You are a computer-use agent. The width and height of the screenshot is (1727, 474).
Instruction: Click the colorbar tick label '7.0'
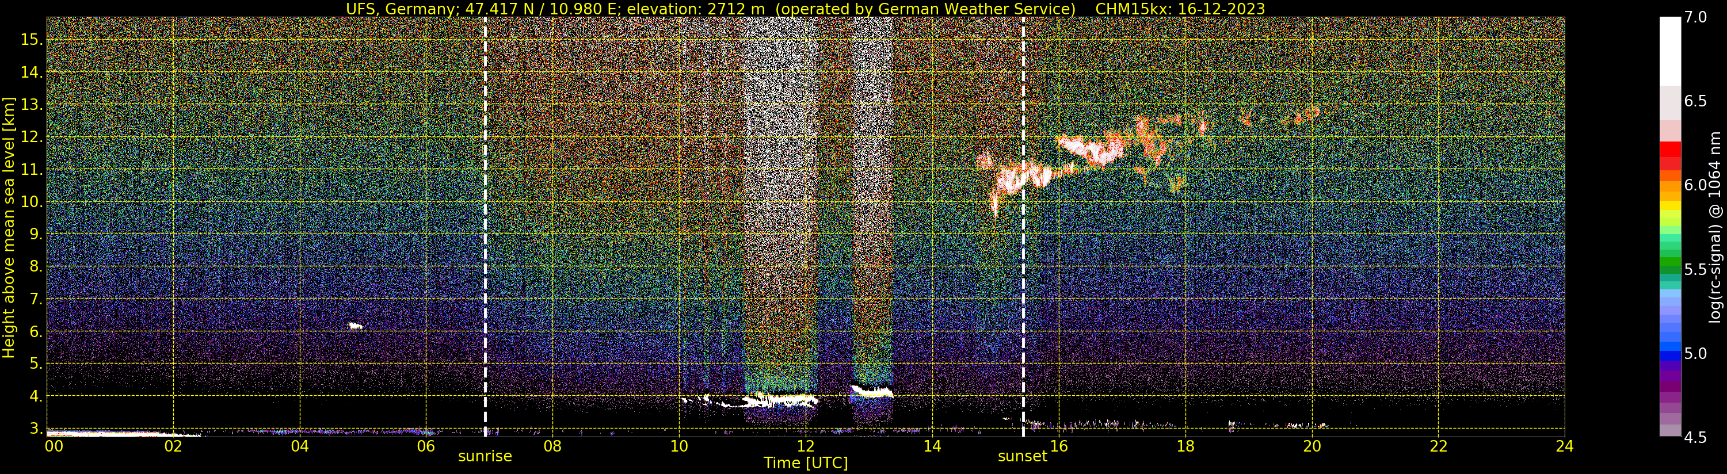pyautogui.click(x=1695, y=17)
